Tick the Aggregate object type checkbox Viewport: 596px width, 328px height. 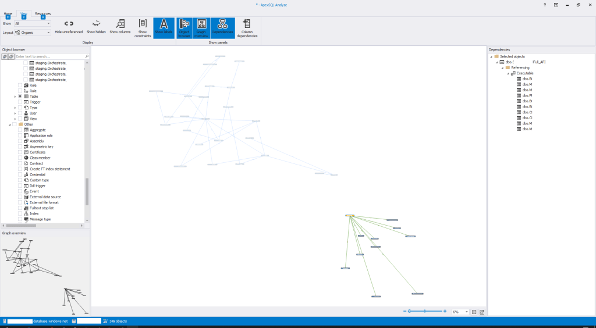20,130
